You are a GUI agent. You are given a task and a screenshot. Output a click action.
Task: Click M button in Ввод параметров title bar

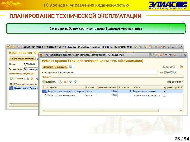(156, 47)
